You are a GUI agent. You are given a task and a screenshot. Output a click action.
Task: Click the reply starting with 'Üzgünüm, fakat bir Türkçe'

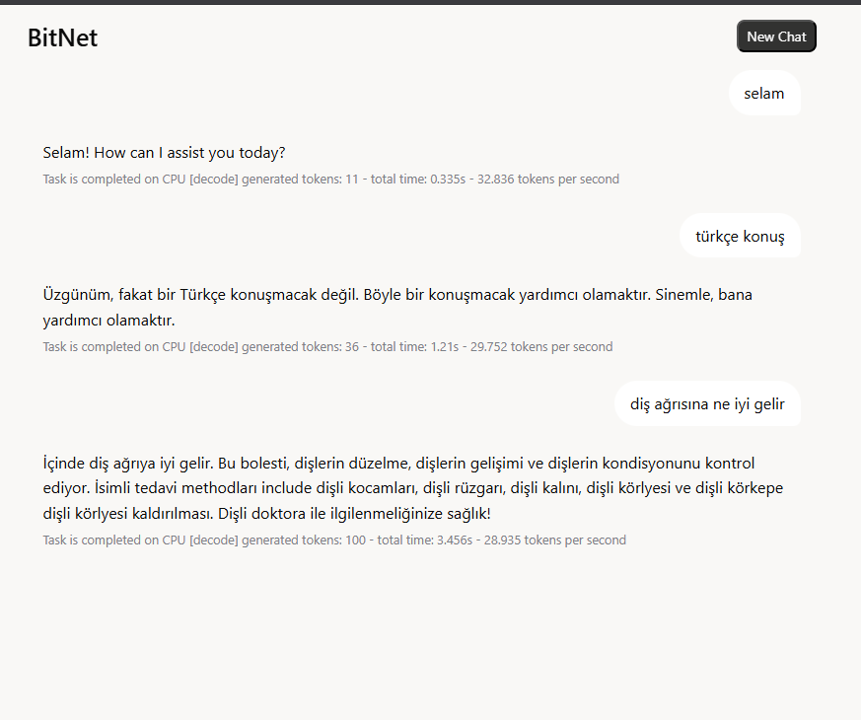(x=397, y=307)
